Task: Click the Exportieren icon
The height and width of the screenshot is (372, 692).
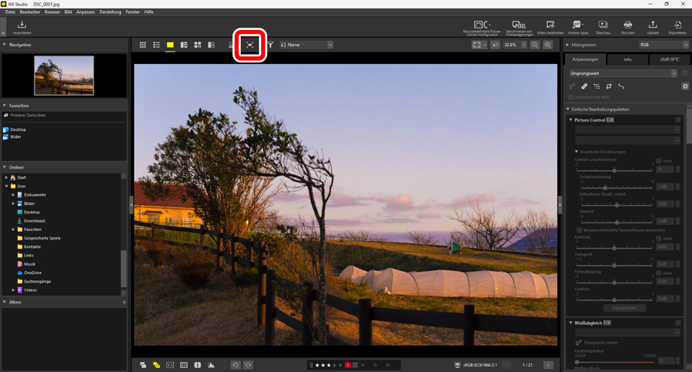Action: point(677,25)
